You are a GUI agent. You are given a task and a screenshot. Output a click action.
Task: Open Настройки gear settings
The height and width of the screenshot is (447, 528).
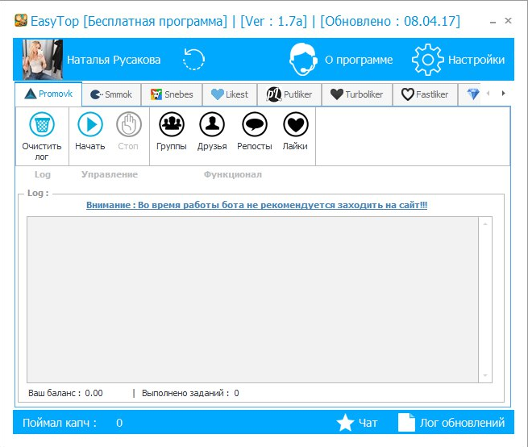(428, 60)
